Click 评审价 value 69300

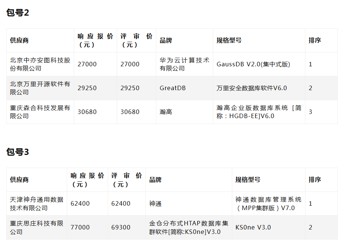pyautogui.click(x=121, y=227)
